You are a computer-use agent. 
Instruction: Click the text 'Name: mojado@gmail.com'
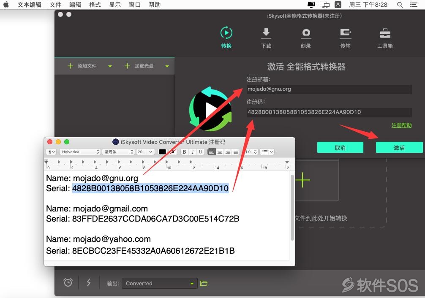[x=97, y=209]
